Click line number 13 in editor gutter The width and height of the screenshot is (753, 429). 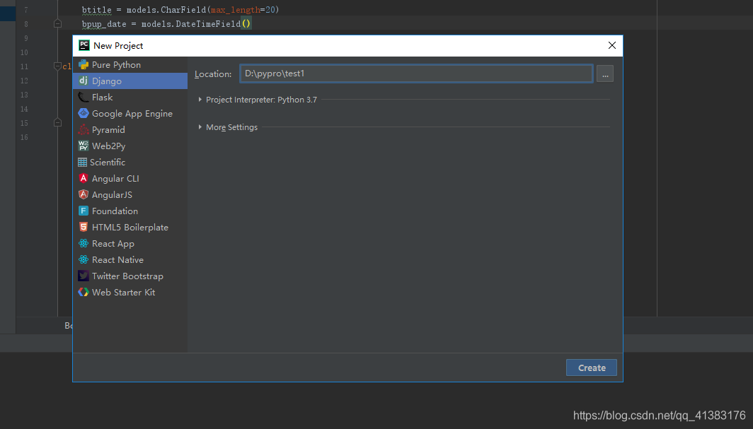[x=24, y=95]
